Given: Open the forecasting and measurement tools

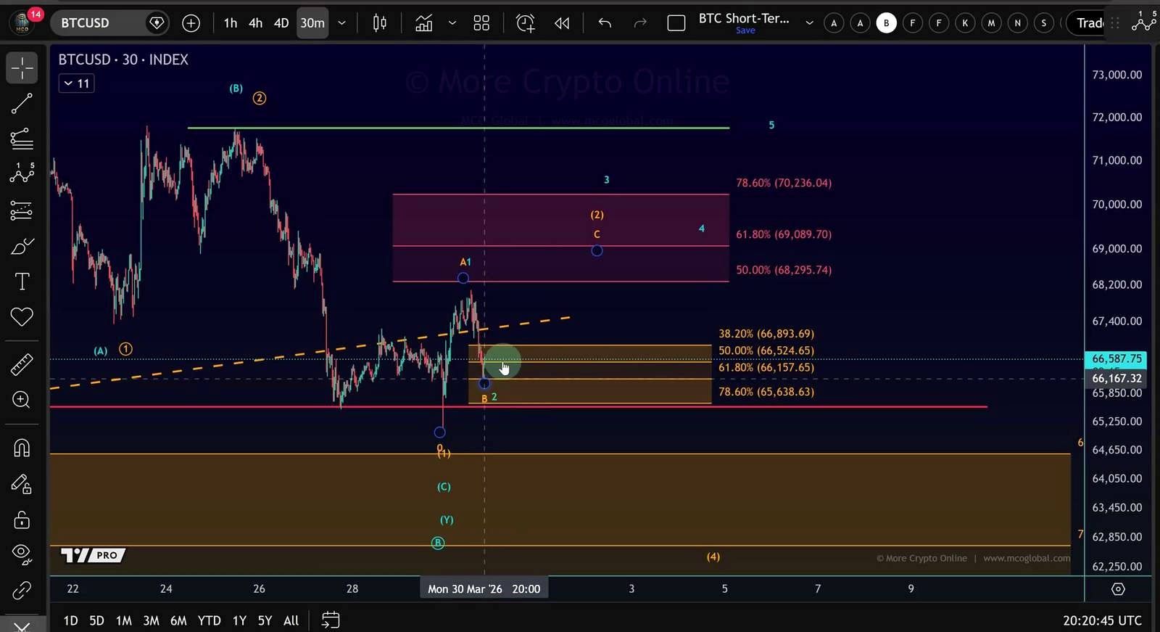Looking at the screenshot, I should click(x=22, y=210).
